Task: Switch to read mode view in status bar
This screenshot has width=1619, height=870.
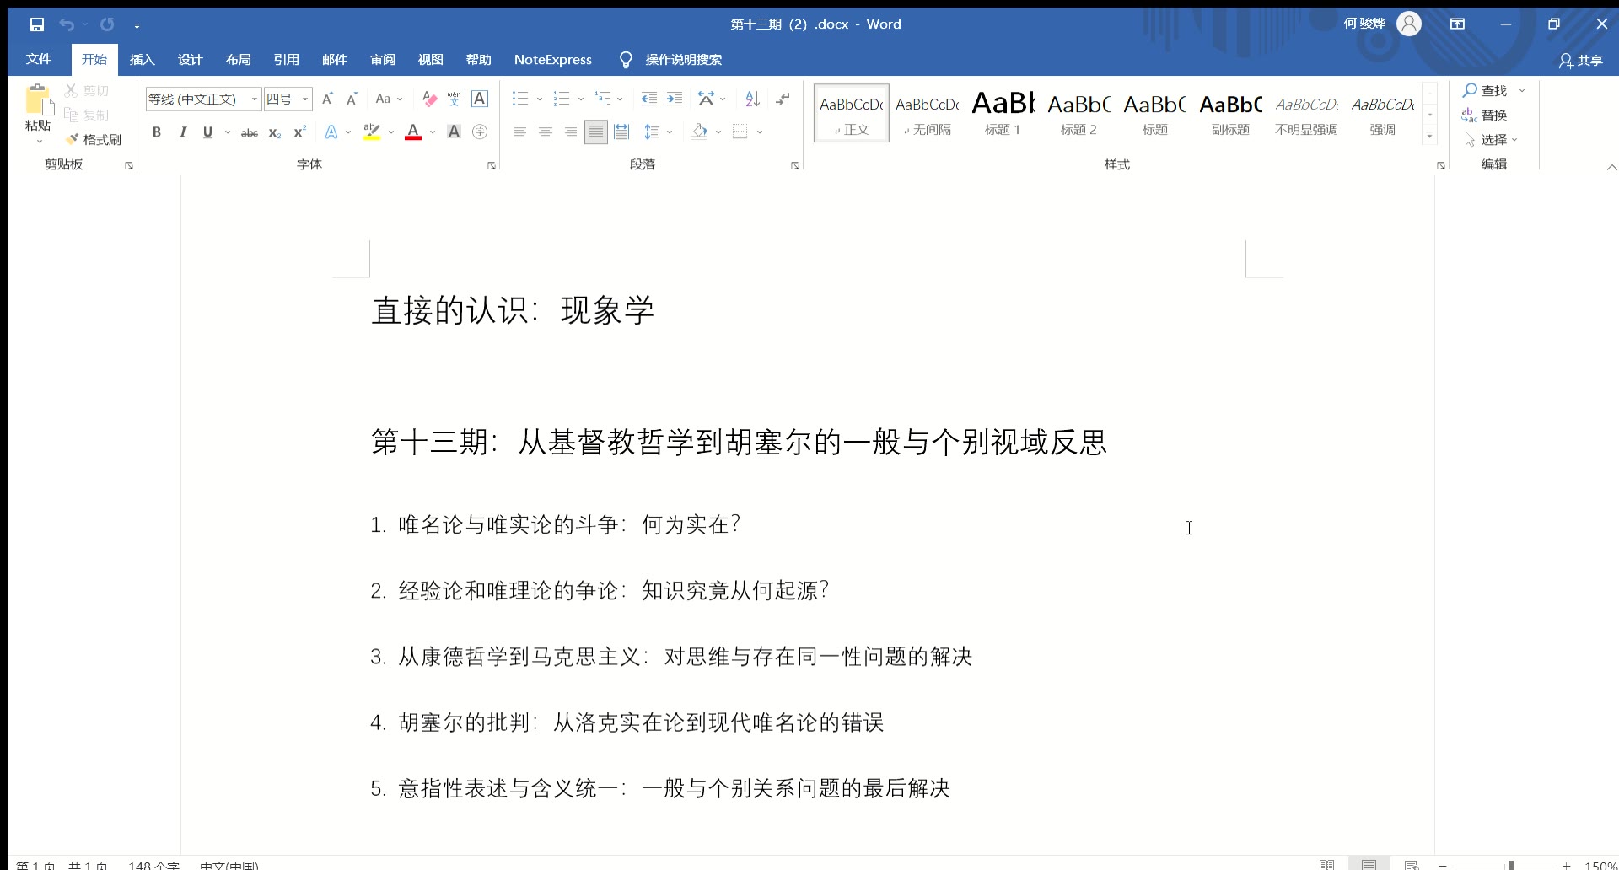Action: click(1327, 864)
